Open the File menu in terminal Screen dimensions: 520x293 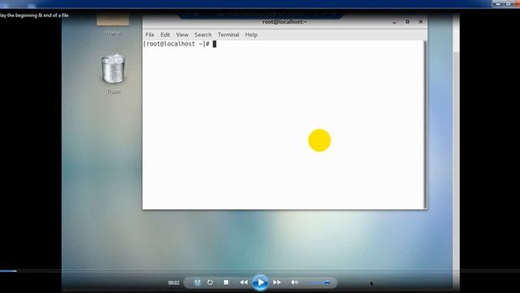[x=149, y=34]
